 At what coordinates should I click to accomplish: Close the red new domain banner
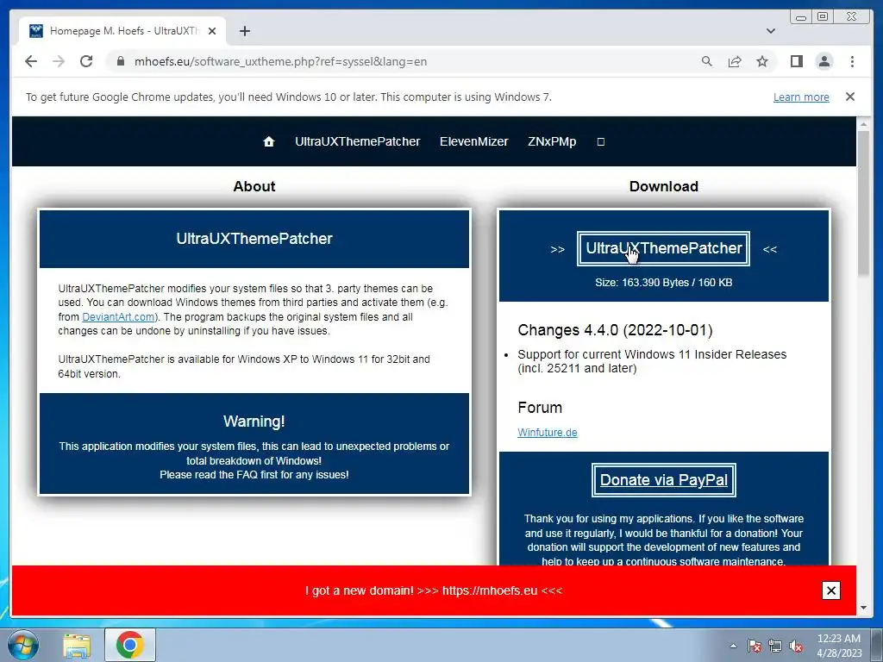830,590
